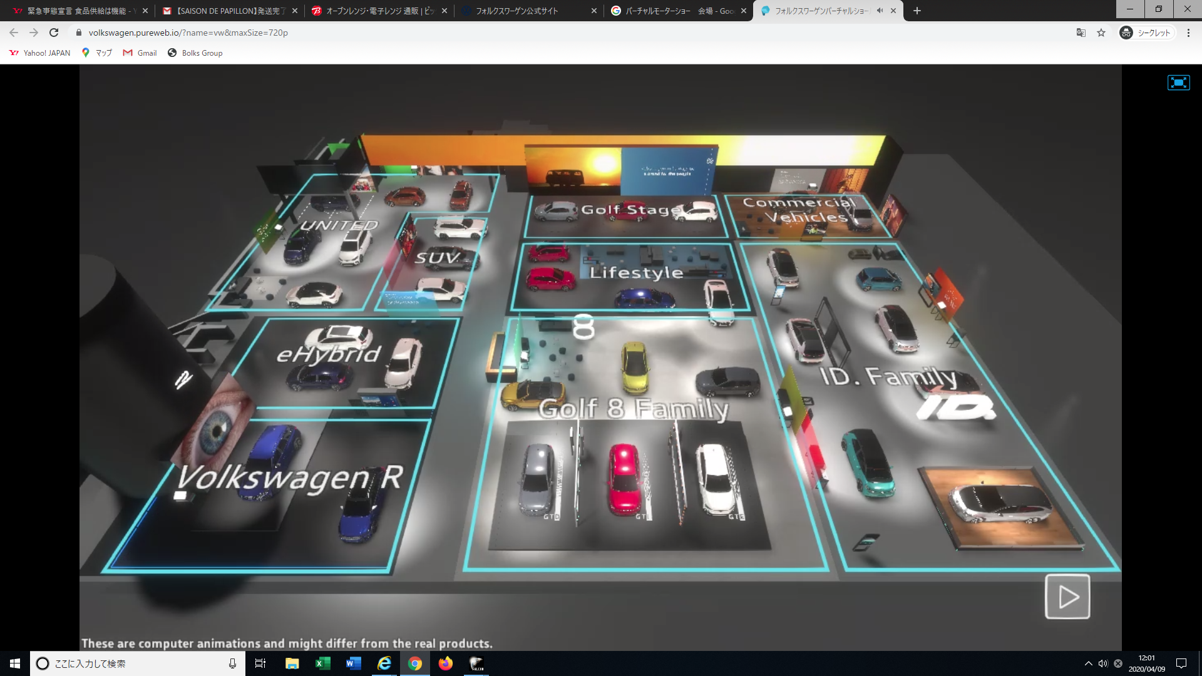
Task: Open the Bolks Group bookmark
Action: pyautogui.click(x=195, y=53)
